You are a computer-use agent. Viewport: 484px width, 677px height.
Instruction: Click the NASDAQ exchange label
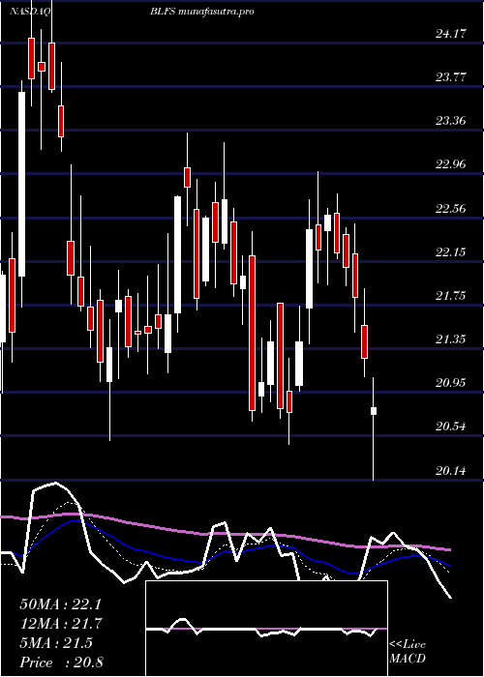pyautogui.click(x=30, y=12)
